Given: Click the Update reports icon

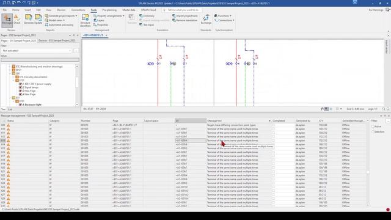Looking at the screenshot, I should coord(38,20).
